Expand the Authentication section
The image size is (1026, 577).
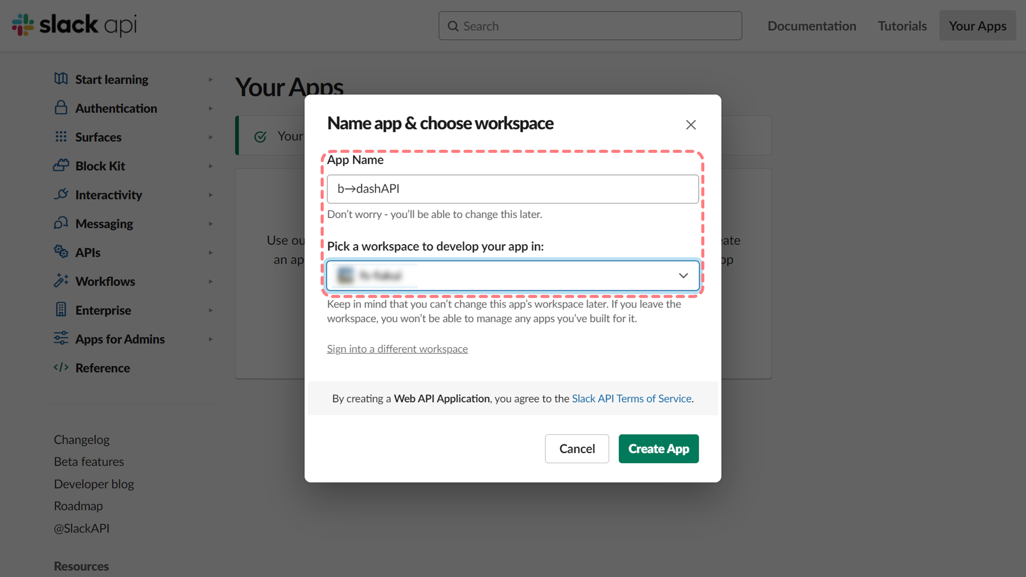210,108
